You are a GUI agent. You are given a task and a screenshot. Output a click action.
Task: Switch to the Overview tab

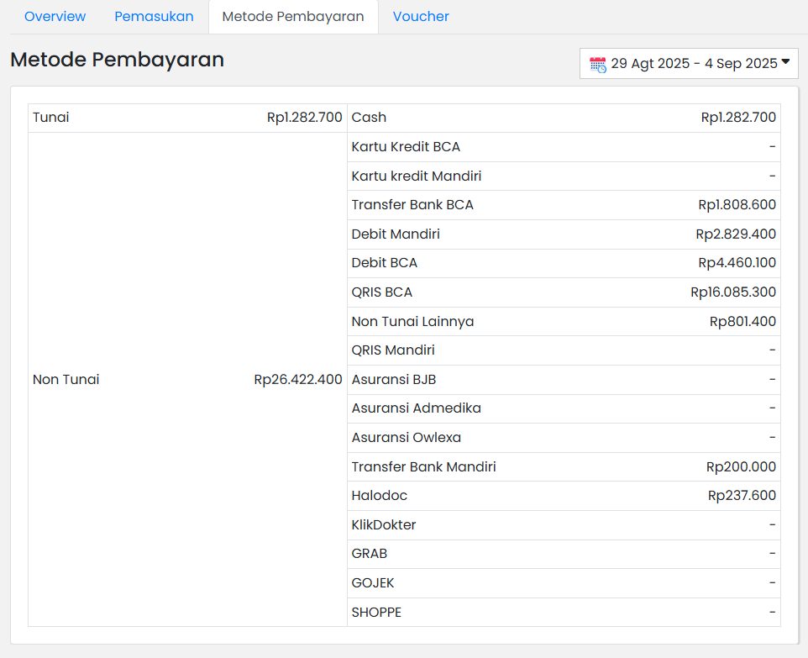pos(55,17)
